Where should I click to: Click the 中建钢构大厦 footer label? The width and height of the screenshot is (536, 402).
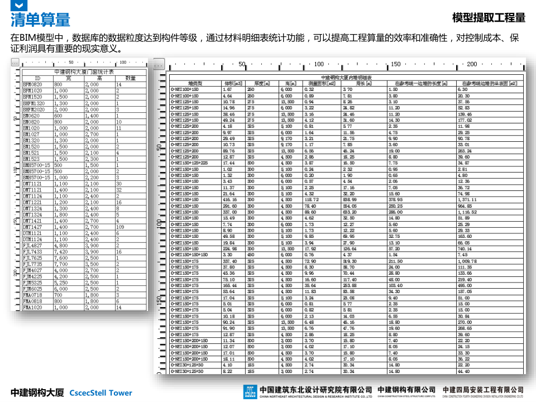tap(37, 393)
